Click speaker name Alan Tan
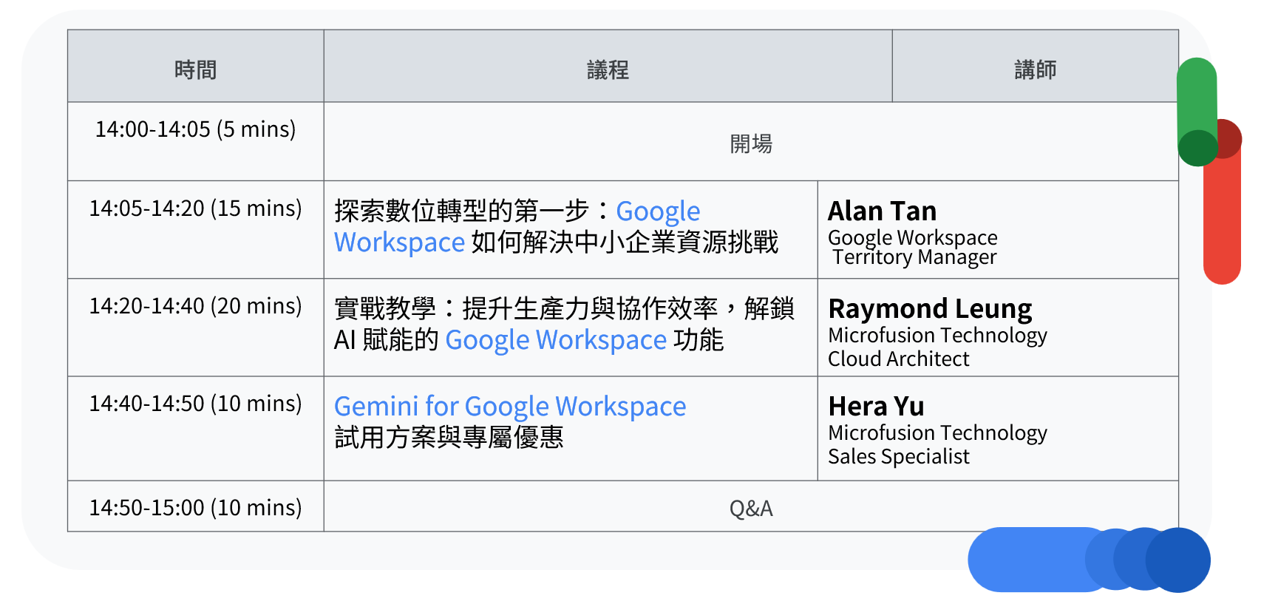Screen dimensions: 1261x604 coord(882,211)
